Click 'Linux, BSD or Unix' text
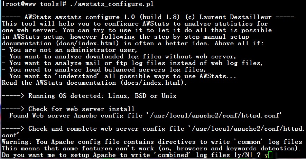Viewport: 306px width, 159px height. [142, 96]
